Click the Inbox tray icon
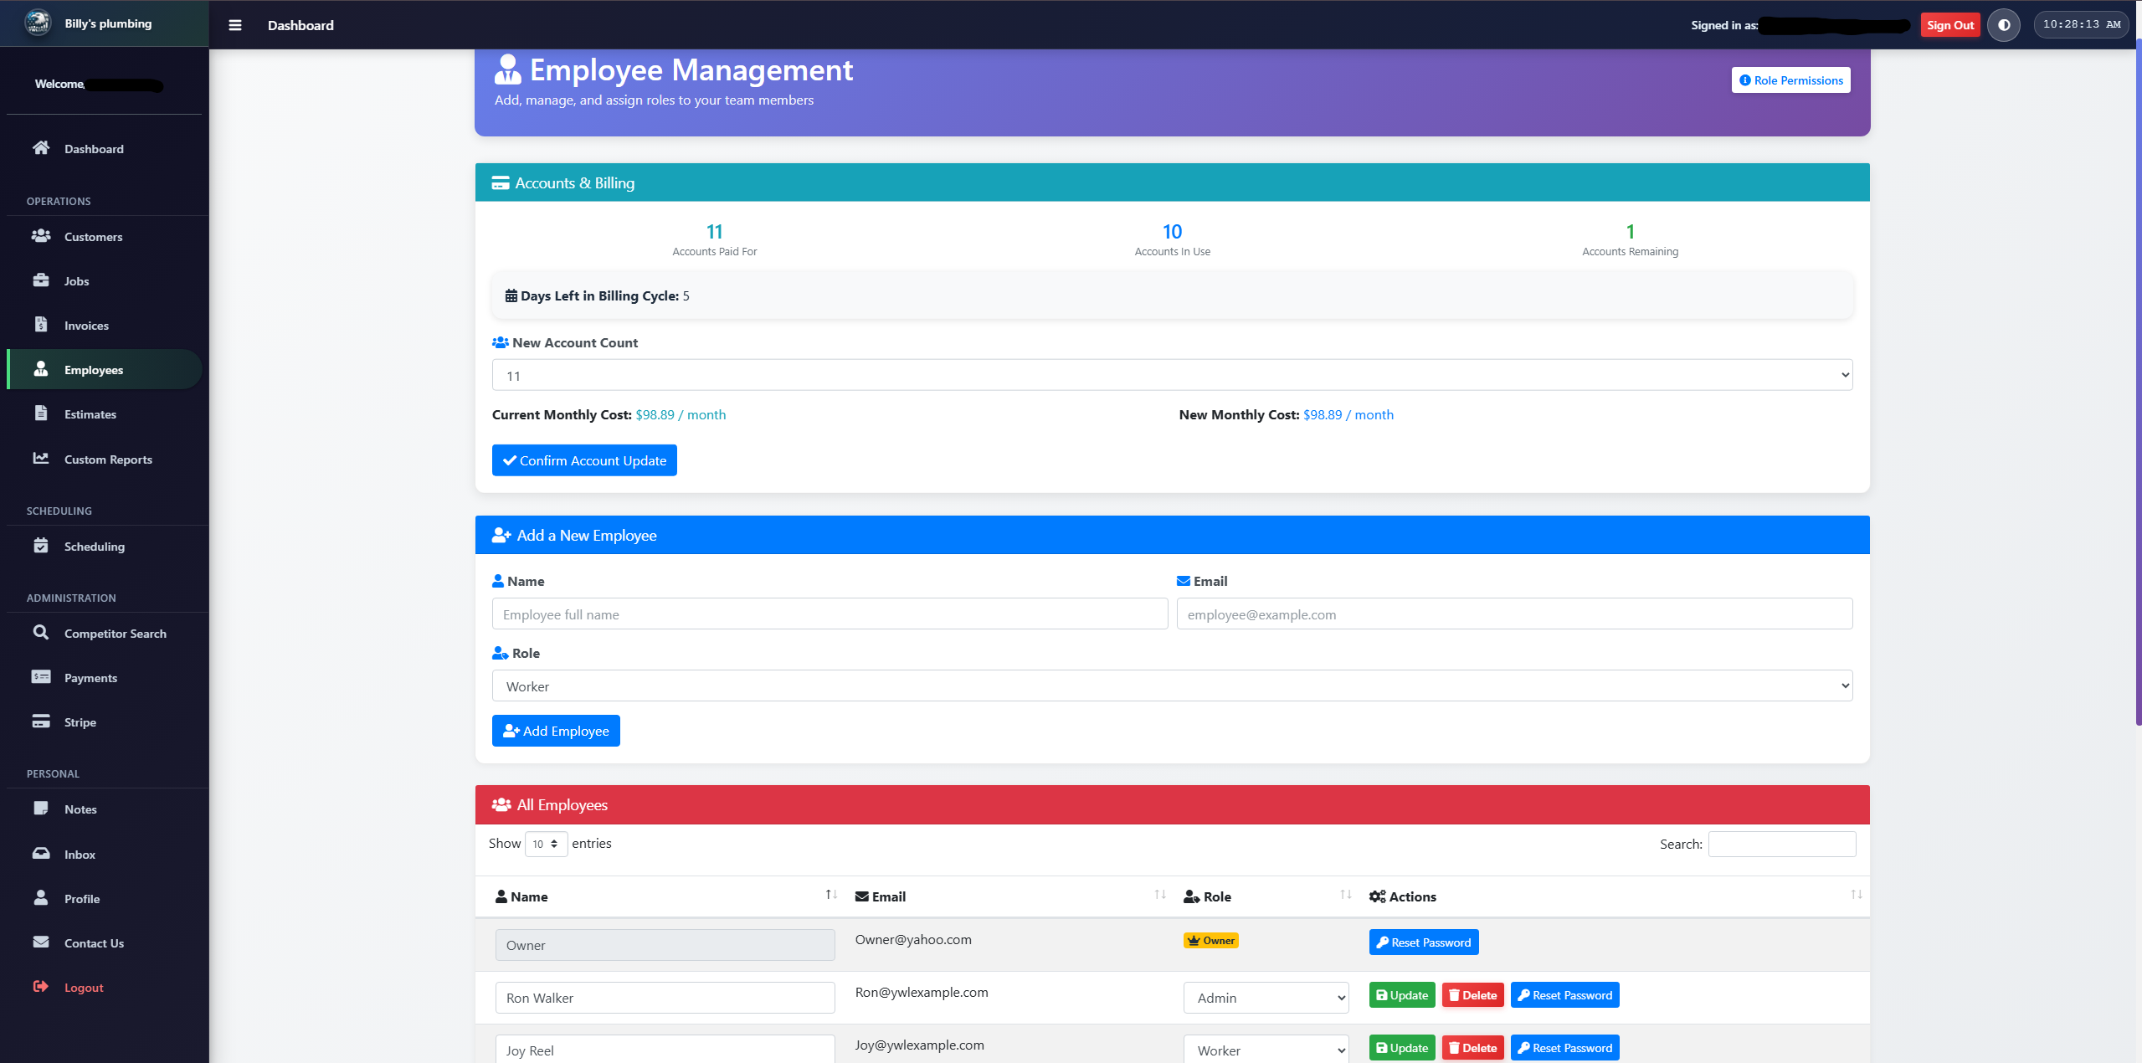The image size is (2142, 1063). click(x=40, y=853)
